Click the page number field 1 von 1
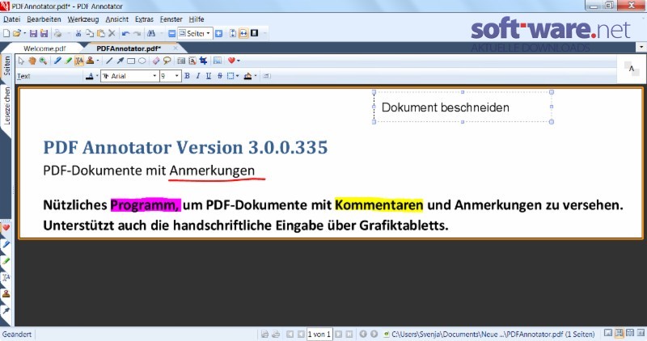647x341 pixels. click(x=319, y=334)
